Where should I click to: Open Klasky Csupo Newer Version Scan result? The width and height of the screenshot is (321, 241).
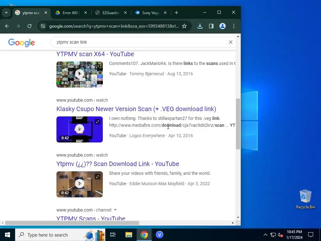[136, 109]
